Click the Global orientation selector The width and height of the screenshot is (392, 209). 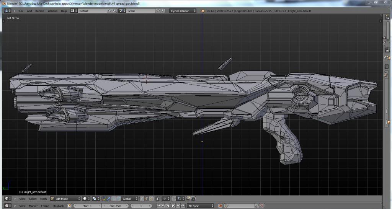pos(129,199)
